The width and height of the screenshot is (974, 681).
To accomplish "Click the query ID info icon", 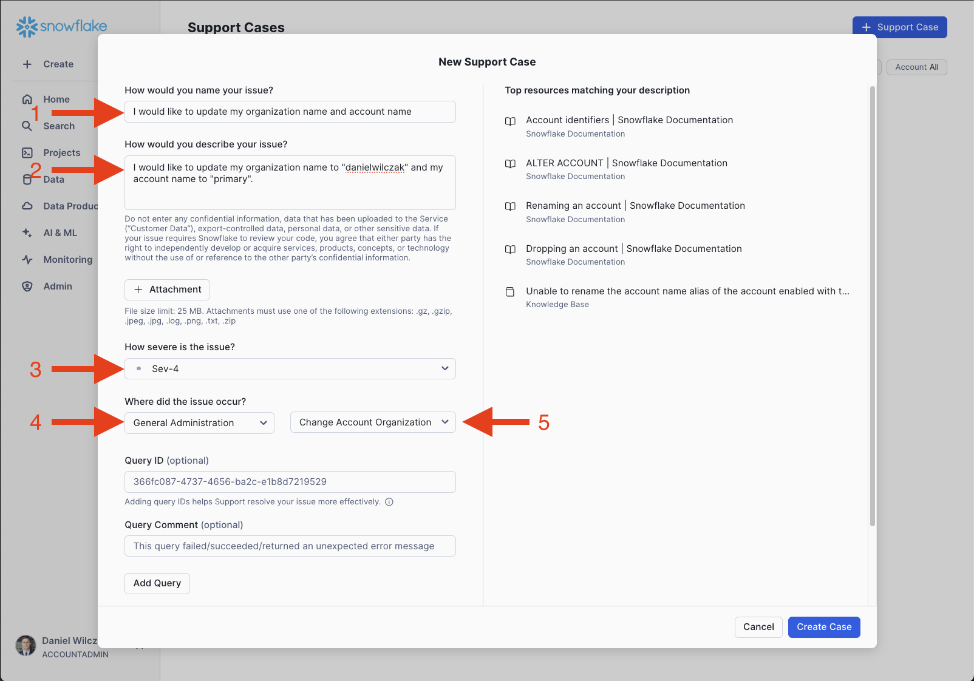I will click(389, 502).
